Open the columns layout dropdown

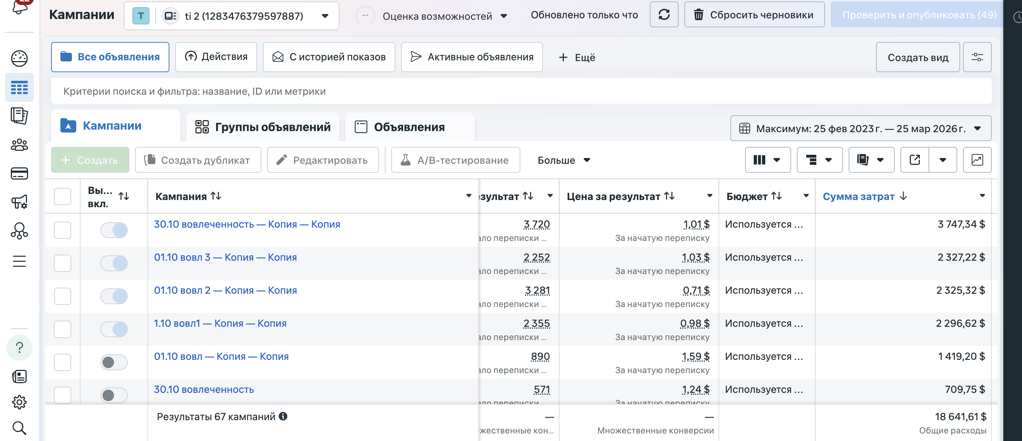(x=768, y=160)
